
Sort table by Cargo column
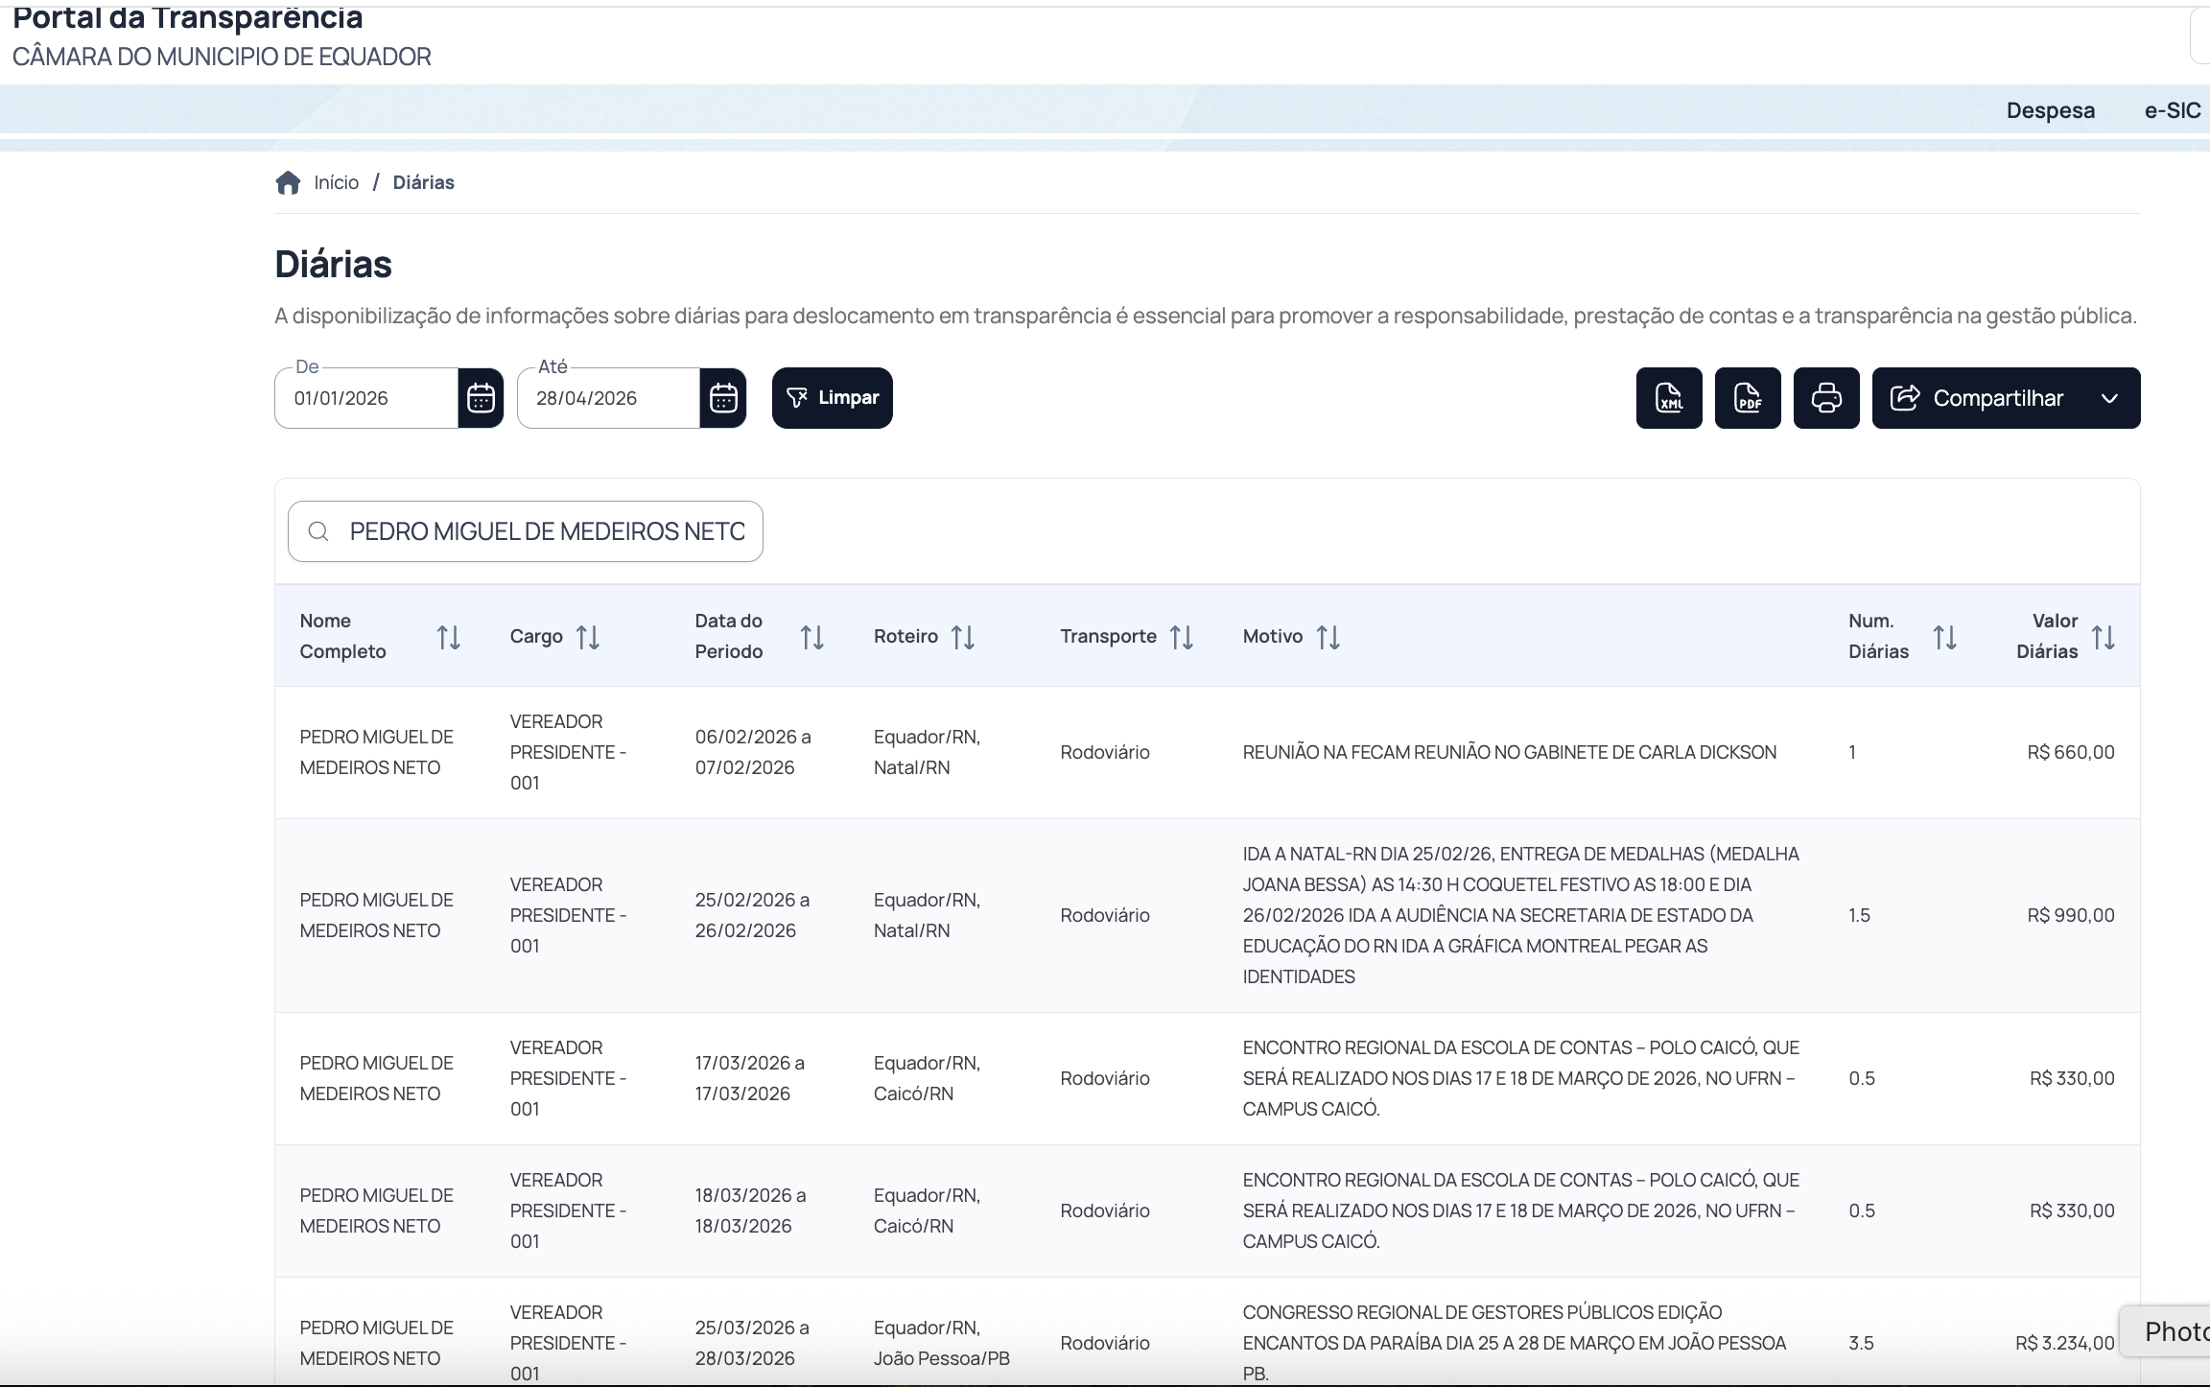[x=588, y=637]
